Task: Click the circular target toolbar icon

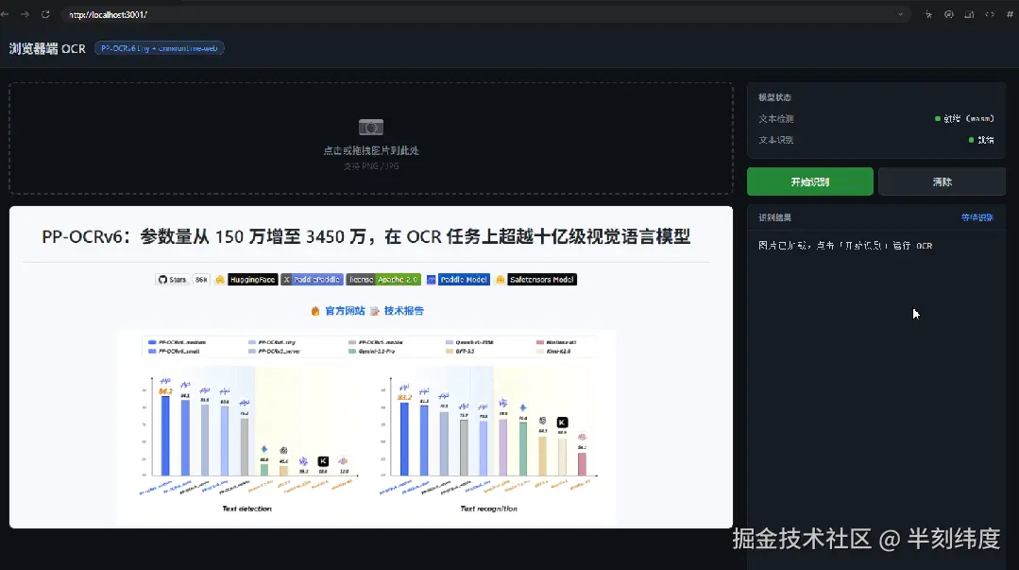Action: coord(949,14)
